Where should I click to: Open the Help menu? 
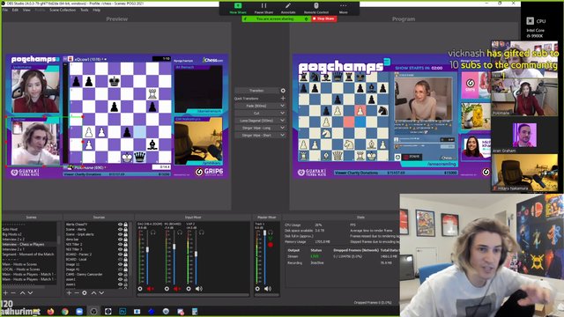pos(96,10)
